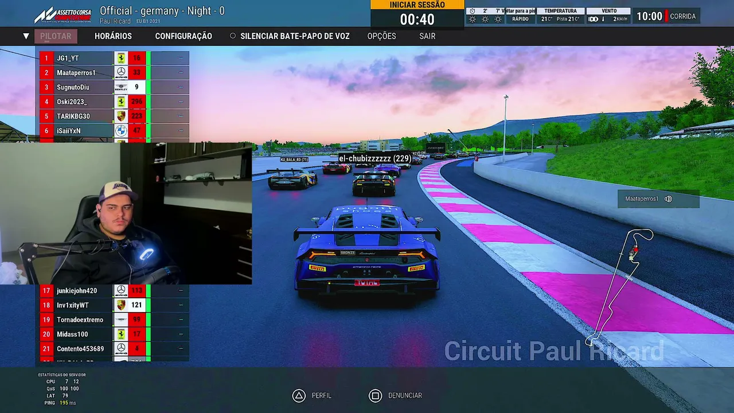Click the wind sock indicator icon
The width and height of the screenshot is (734, 413).
(593, 20)
